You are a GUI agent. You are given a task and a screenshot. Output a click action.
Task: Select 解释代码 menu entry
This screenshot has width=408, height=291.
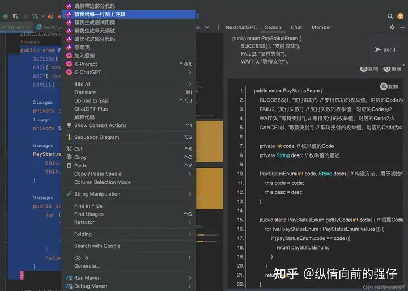click(x=129, y=117)
